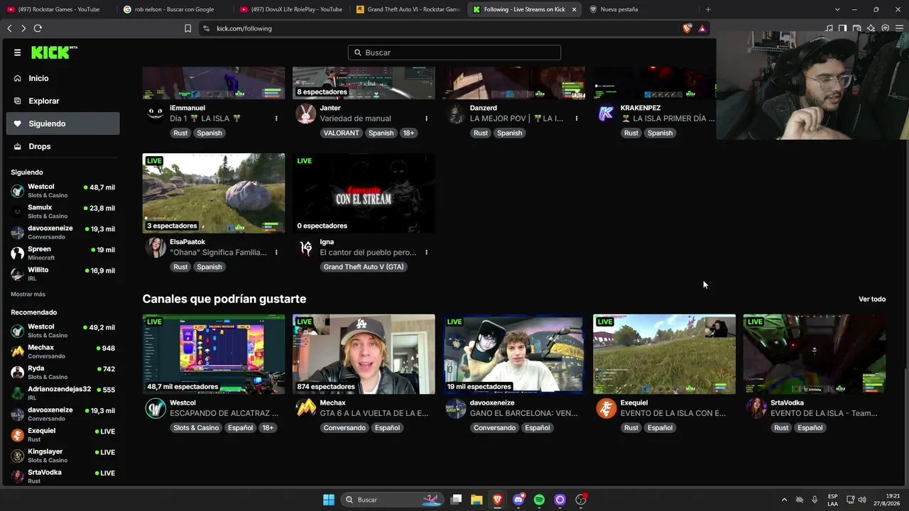Open the browser tab search dropdown arrow

(x=837, y=9)
